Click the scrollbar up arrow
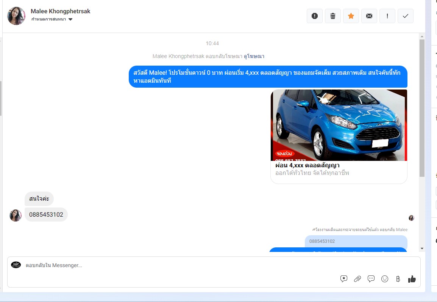This screenshot has height=302, width=437. 422,36
